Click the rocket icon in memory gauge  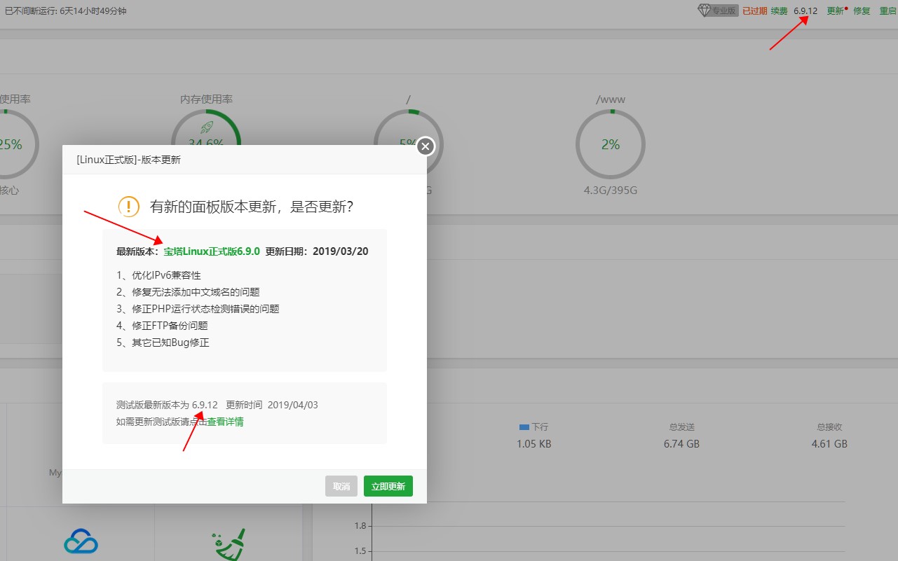coord(206,127)
